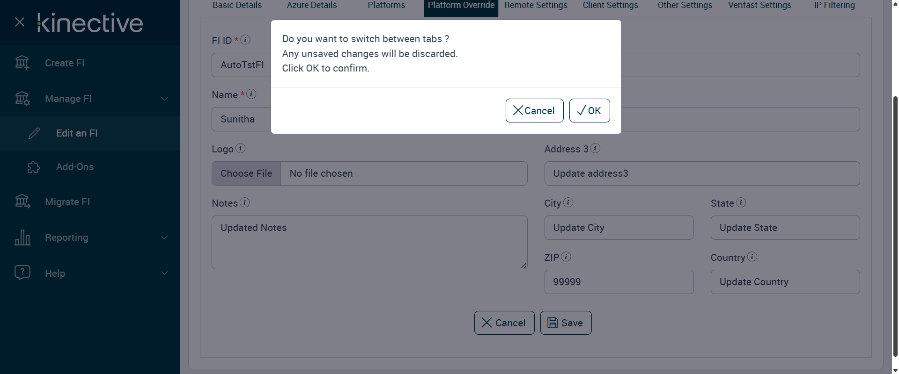Image resolution: width=899 pixels, height=374 pixels.
Task: Click the Save button with disk icon
Action: [x=566, y=323]
